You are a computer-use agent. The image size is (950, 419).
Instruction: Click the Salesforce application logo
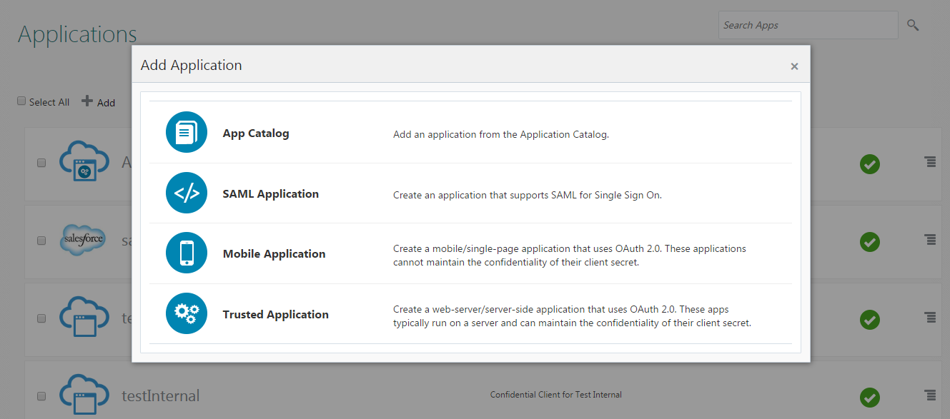[83, 241]
